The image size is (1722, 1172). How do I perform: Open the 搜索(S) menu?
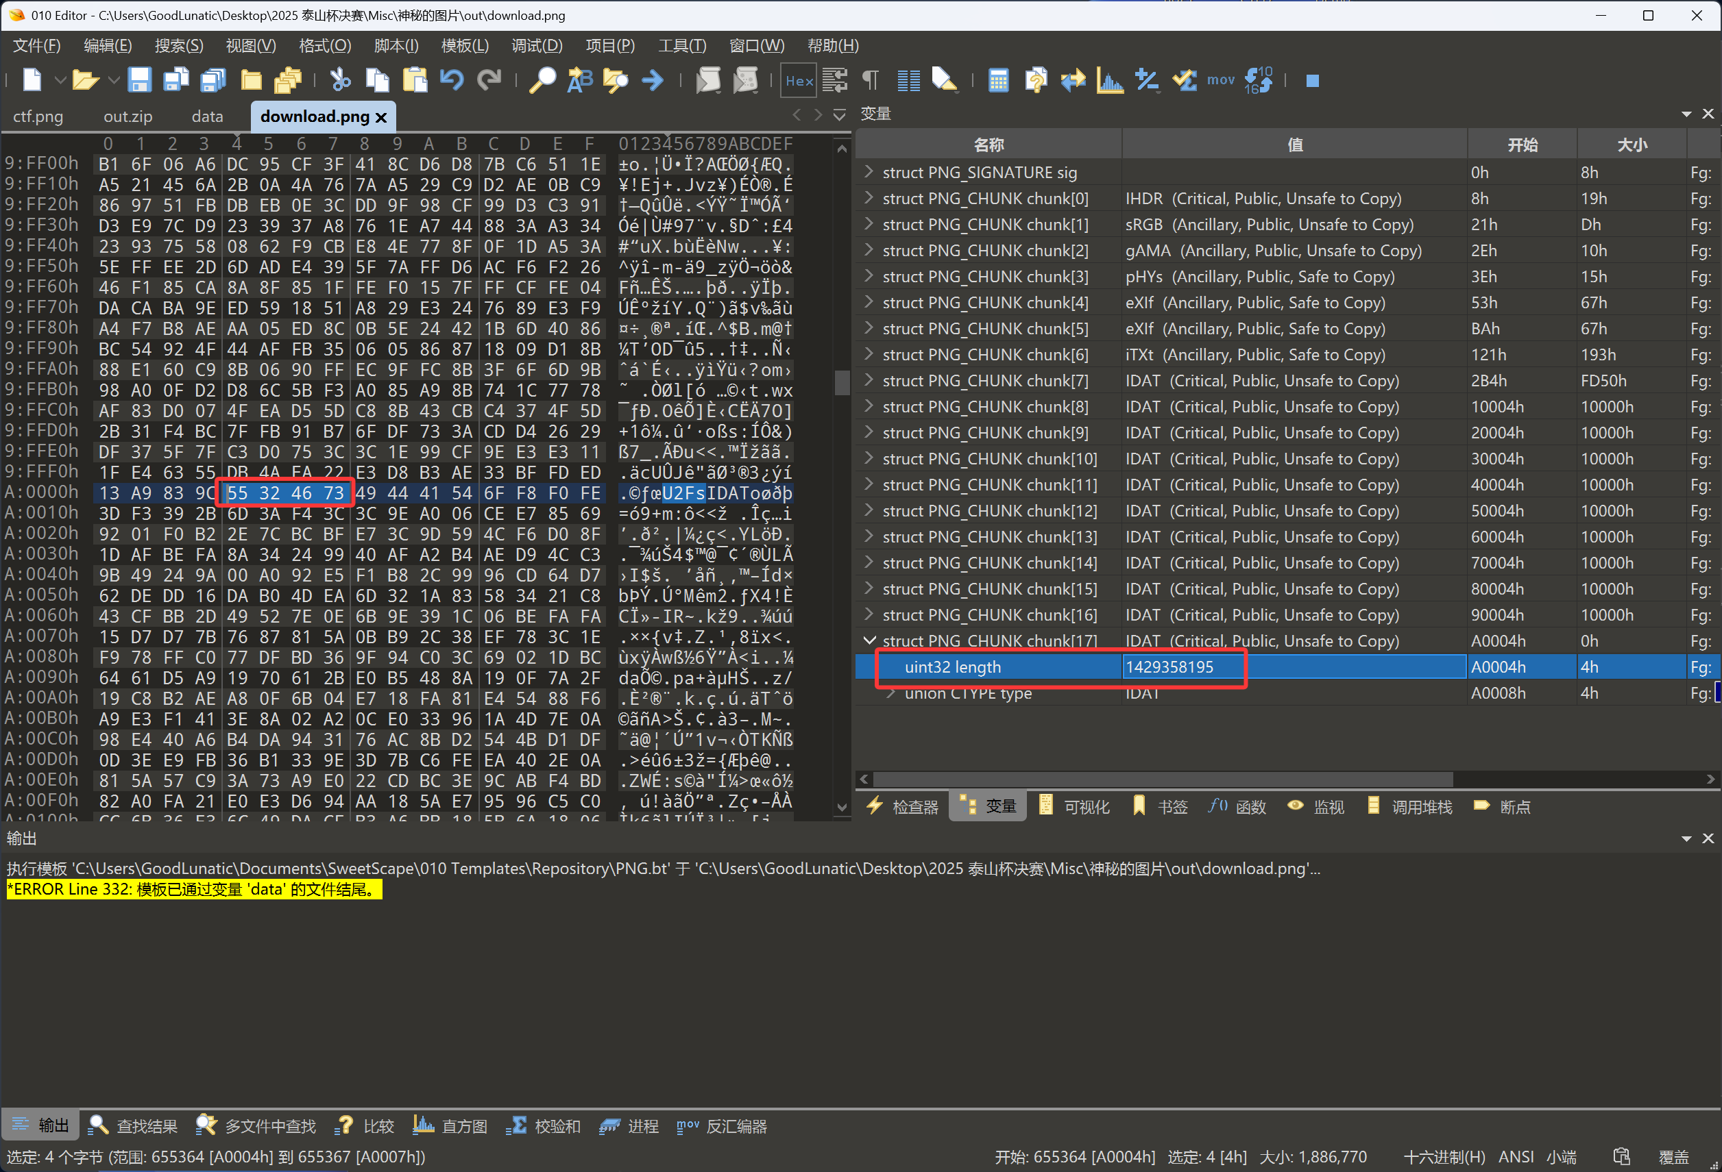click(178, 45)
